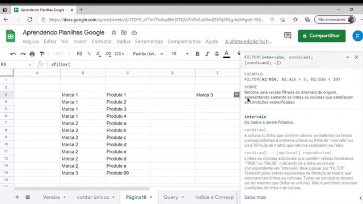Open the Dados menu
Image resolution: width=363 pixels, height=204 pixels.
click(x=124, y=41)
